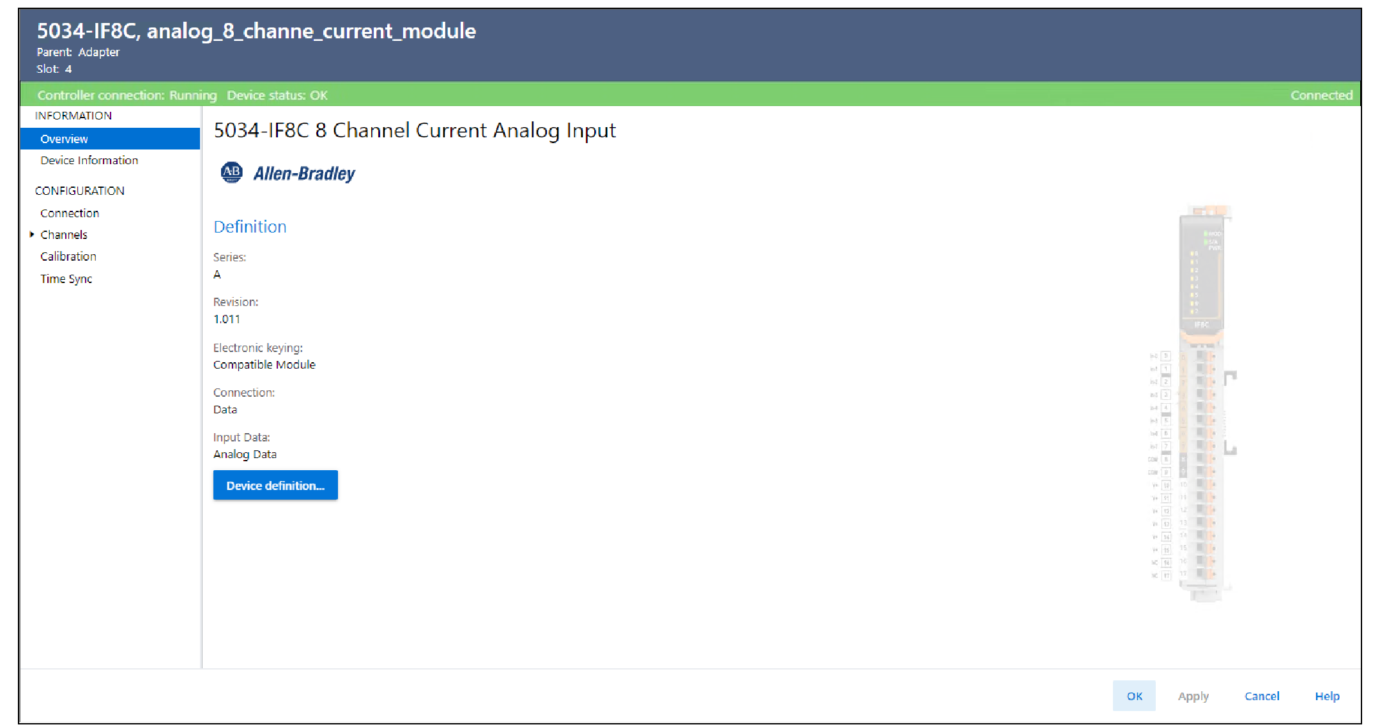1380x727 pixels.
Task: Click the Series: field label
Action: coord(229,257)
